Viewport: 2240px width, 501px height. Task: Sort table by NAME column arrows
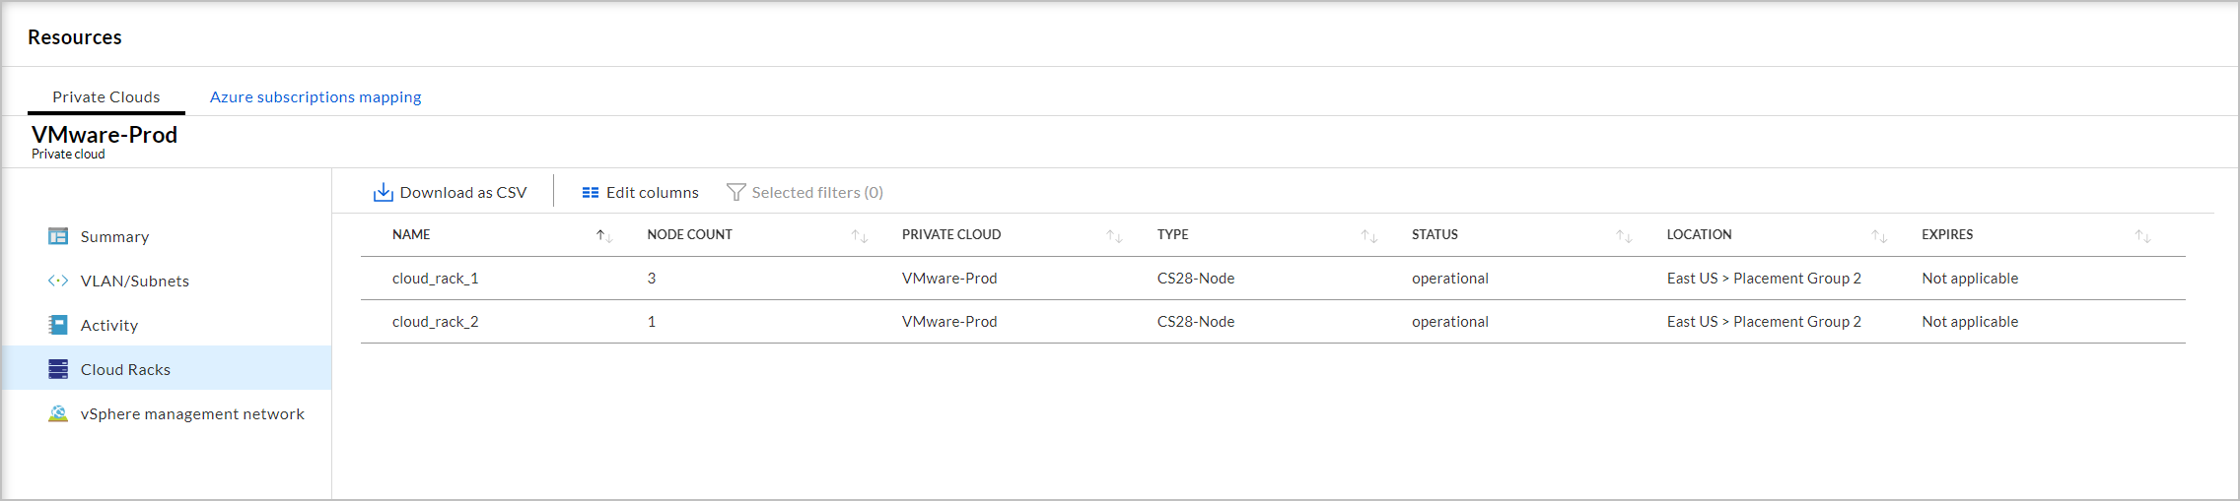604,235
